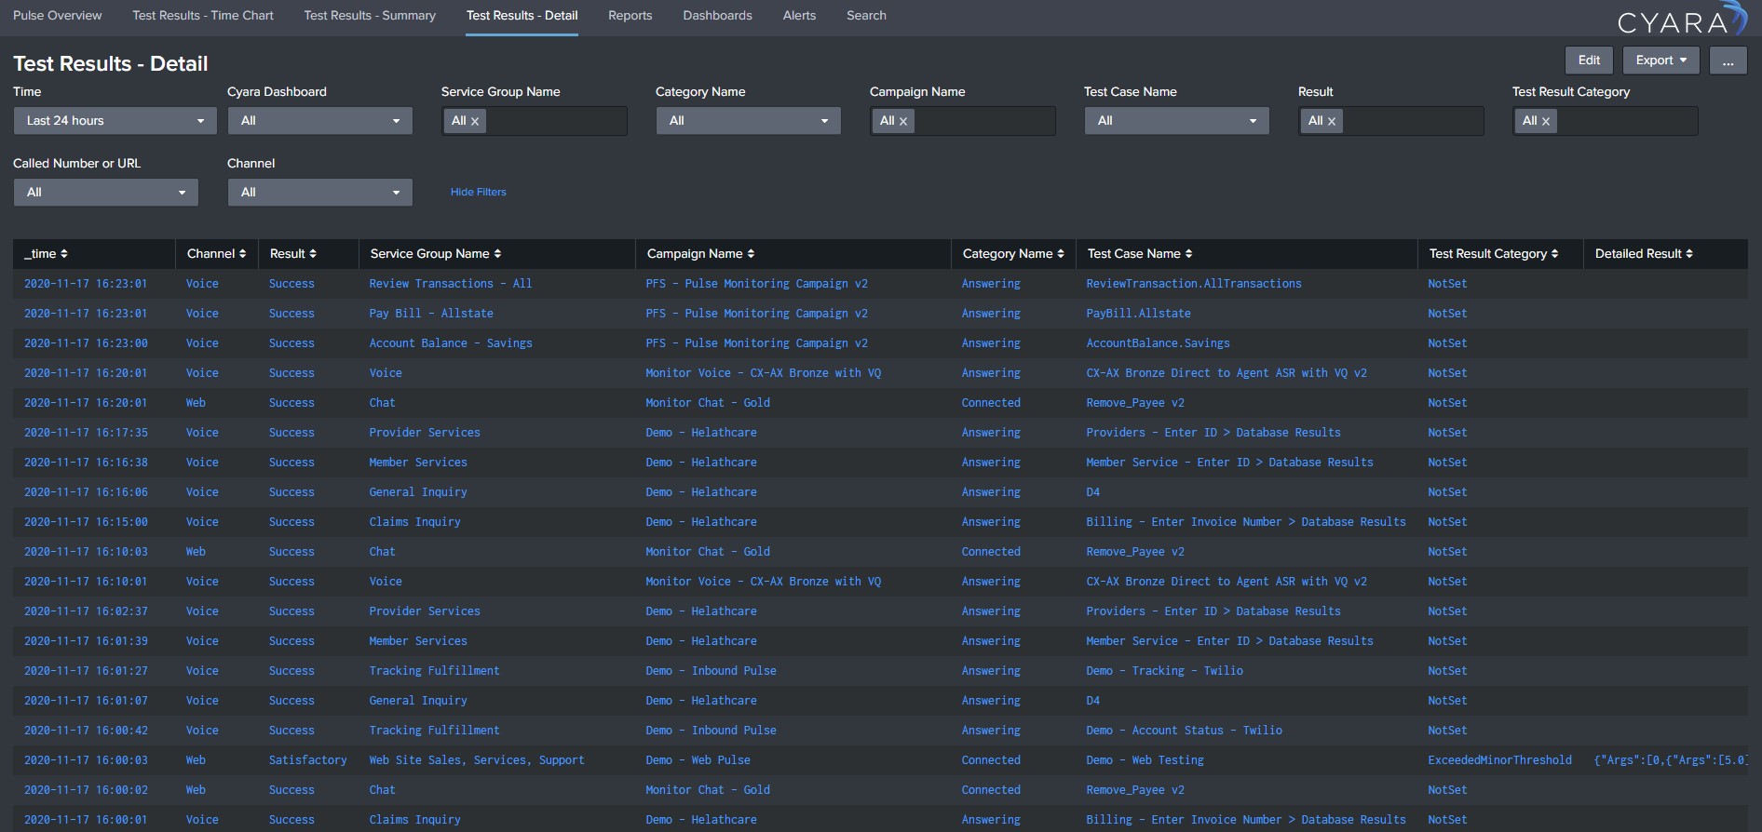Viewport: 1762px width, 832px height.
Task: Remove the All tag in Campaign Name
Action: pyautogui.click(x=903, y=121)
